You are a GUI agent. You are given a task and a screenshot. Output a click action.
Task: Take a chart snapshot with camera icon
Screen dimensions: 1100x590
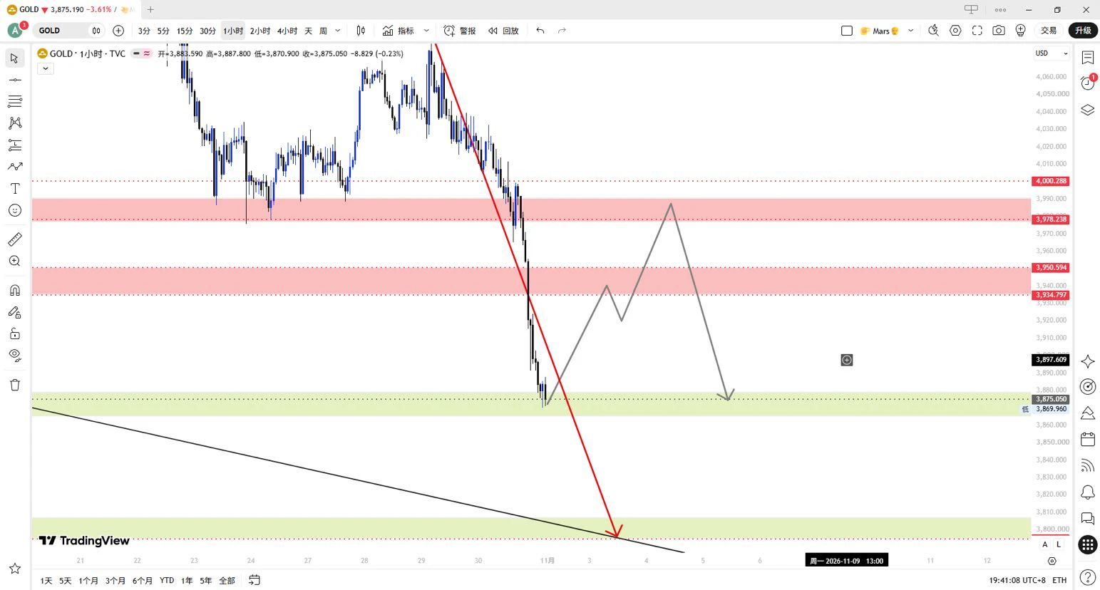pos(999,31)
